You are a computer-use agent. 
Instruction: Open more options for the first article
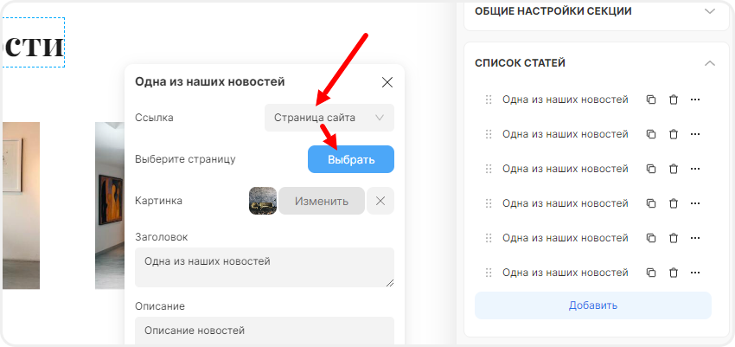(x=694, y=100)
